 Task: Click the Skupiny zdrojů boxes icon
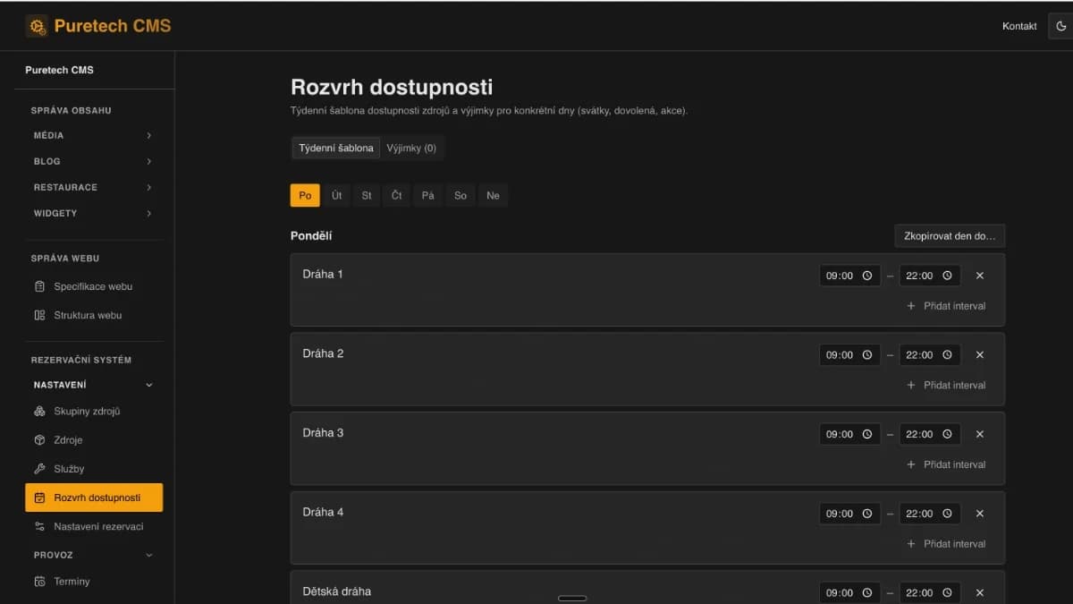(x=39, y=412)
